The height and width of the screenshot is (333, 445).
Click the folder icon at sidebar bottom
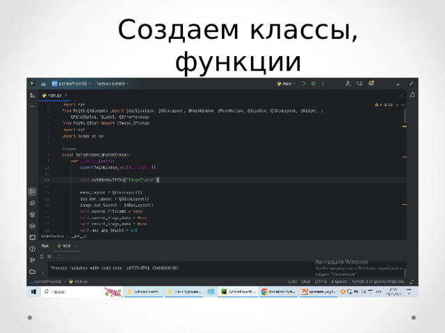(33, 271)
